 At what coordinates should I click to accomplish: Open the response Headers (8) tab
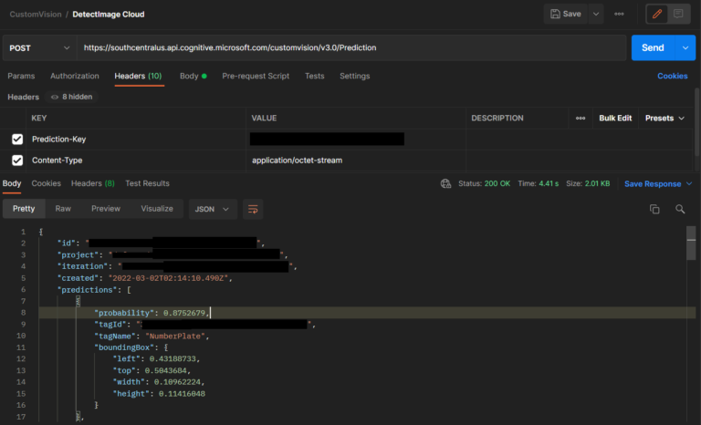tap(93, 183)
